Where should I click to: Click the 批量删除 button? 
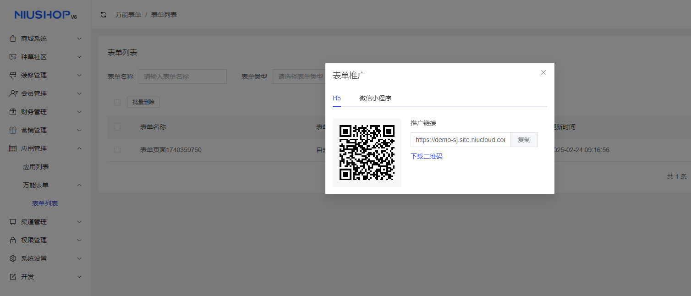coord(143,102)
